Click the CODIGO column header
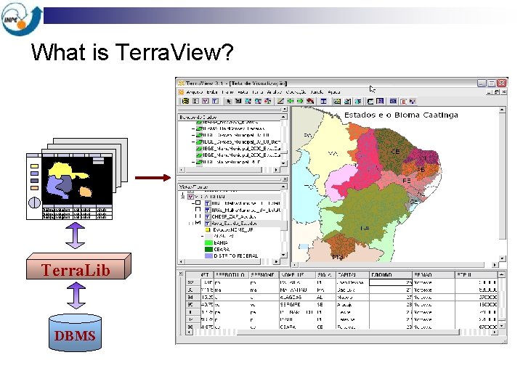 [x=391, y=275]
